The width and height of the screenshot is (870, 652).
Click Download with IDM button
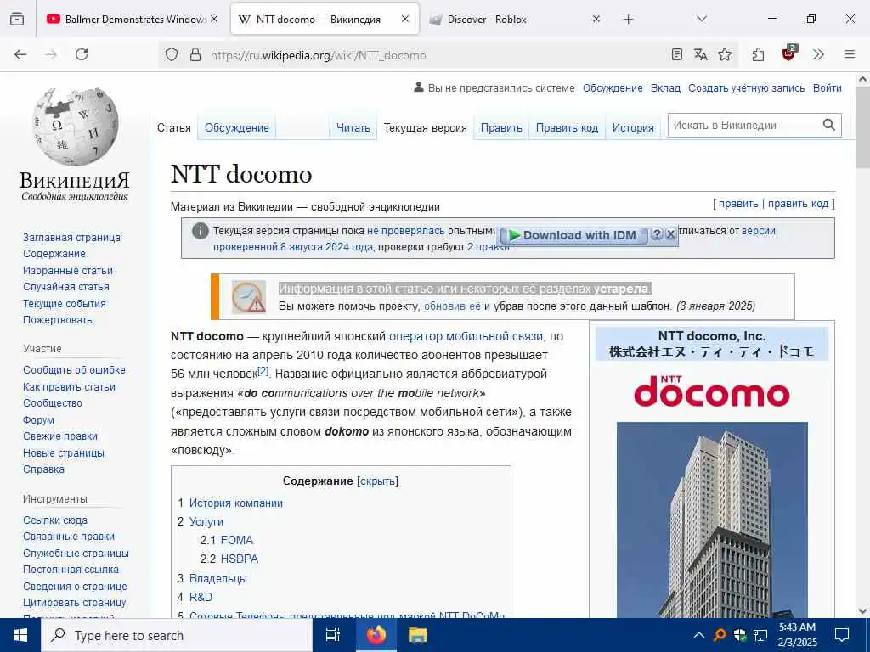(573, 235)
